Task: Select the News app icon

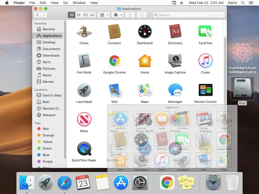Action: click(x=84, y=119)
